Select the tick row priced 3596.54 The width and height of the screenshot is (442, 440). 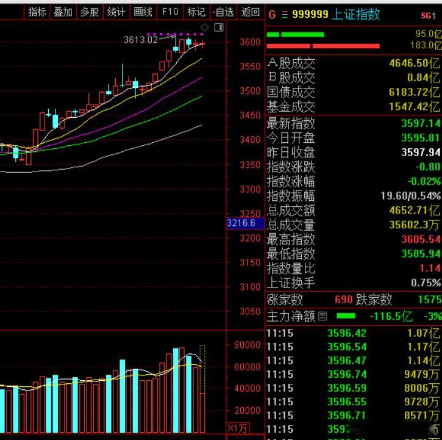click(354, 347)
